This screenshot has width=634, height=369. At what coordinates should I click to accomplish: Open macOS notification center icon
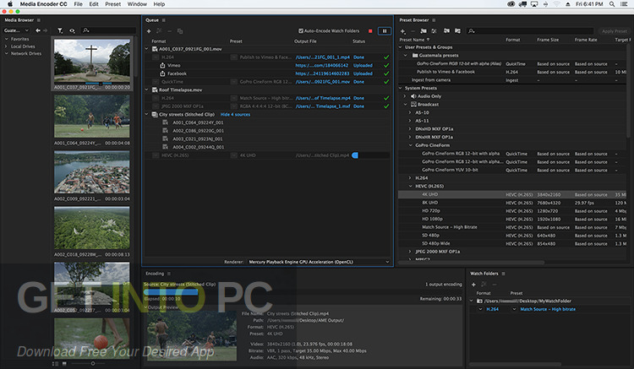point(625,4)
